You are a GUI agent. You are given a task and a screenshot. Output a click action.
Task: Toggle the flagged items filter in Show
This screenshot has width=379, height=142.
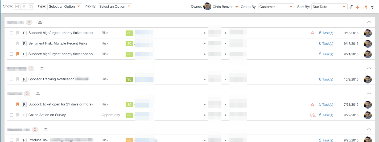24,7
